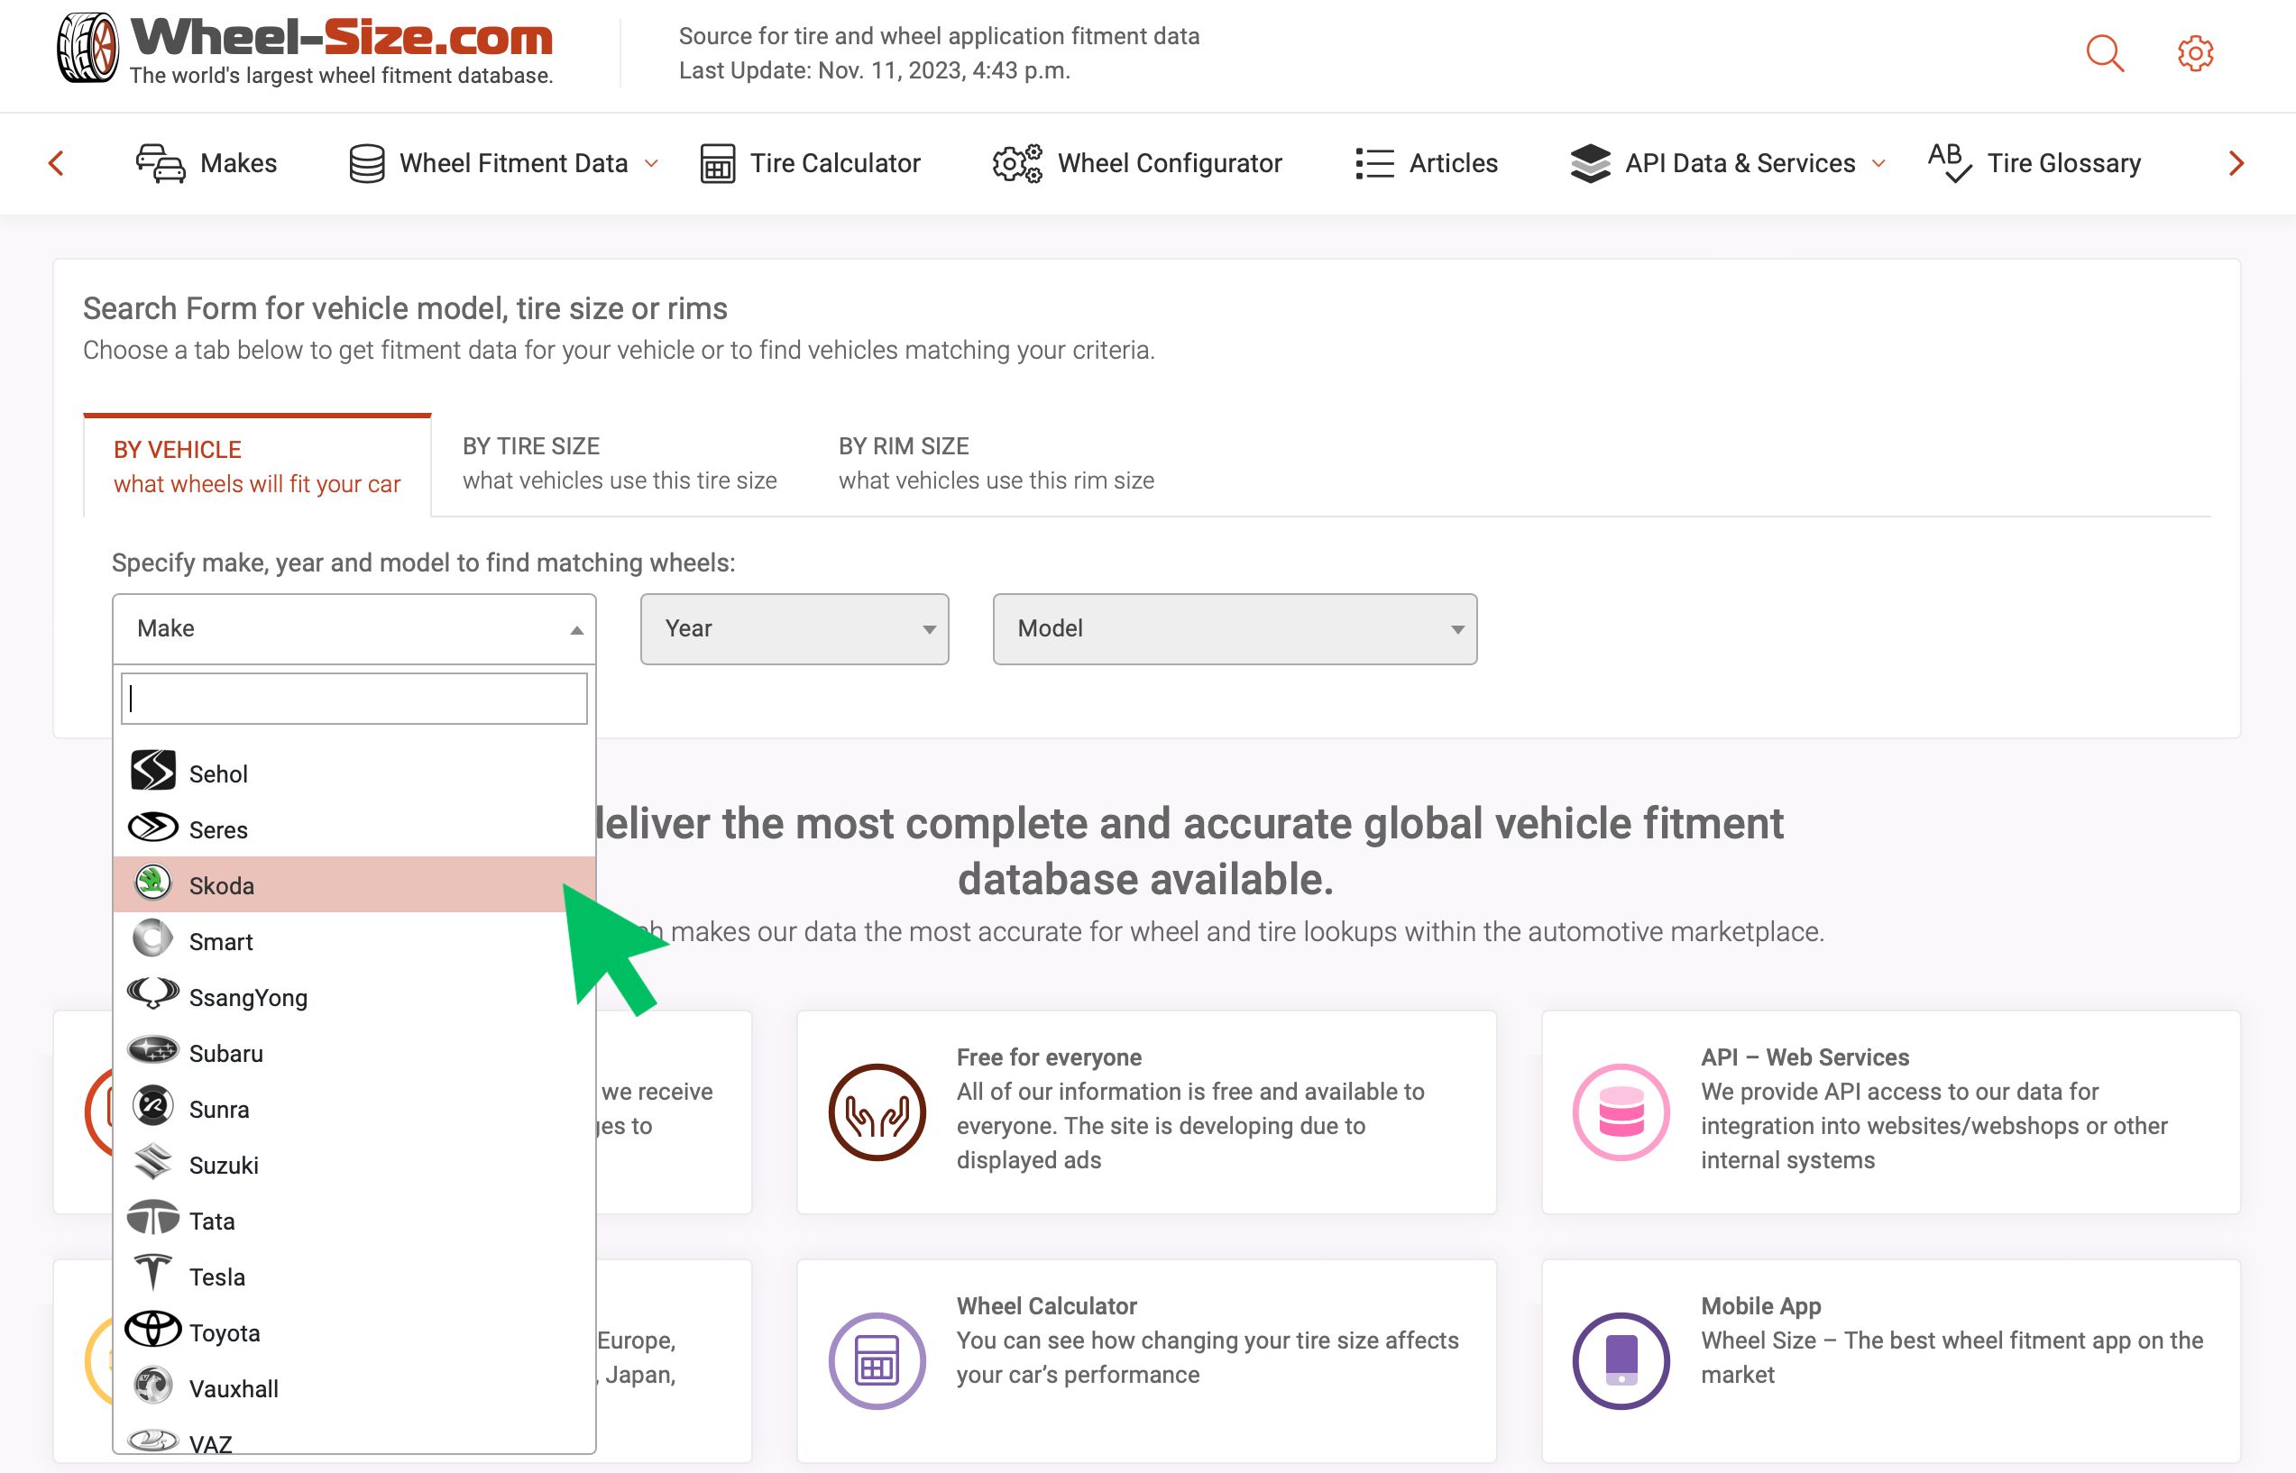Open the Wheel Calculator heading
The image size is (2296, 1473).
pos(1047,1305)
